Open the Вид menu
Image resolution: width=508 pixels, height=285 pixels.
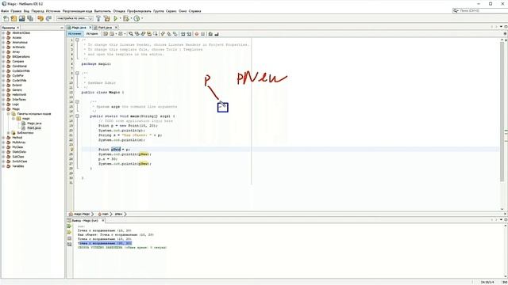pyautogui.click(x=26, y=11)
